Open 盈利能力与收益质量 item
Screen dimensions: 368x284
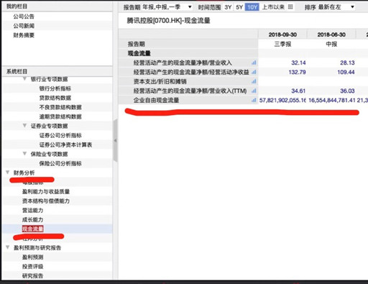(x=46, y=191)
